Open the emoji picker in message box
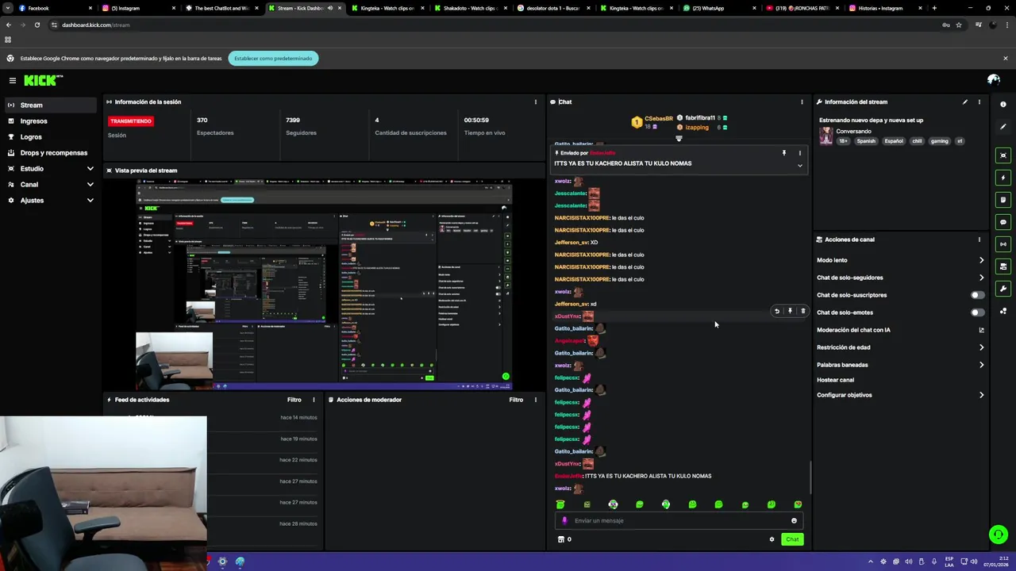 pos(794,521)
